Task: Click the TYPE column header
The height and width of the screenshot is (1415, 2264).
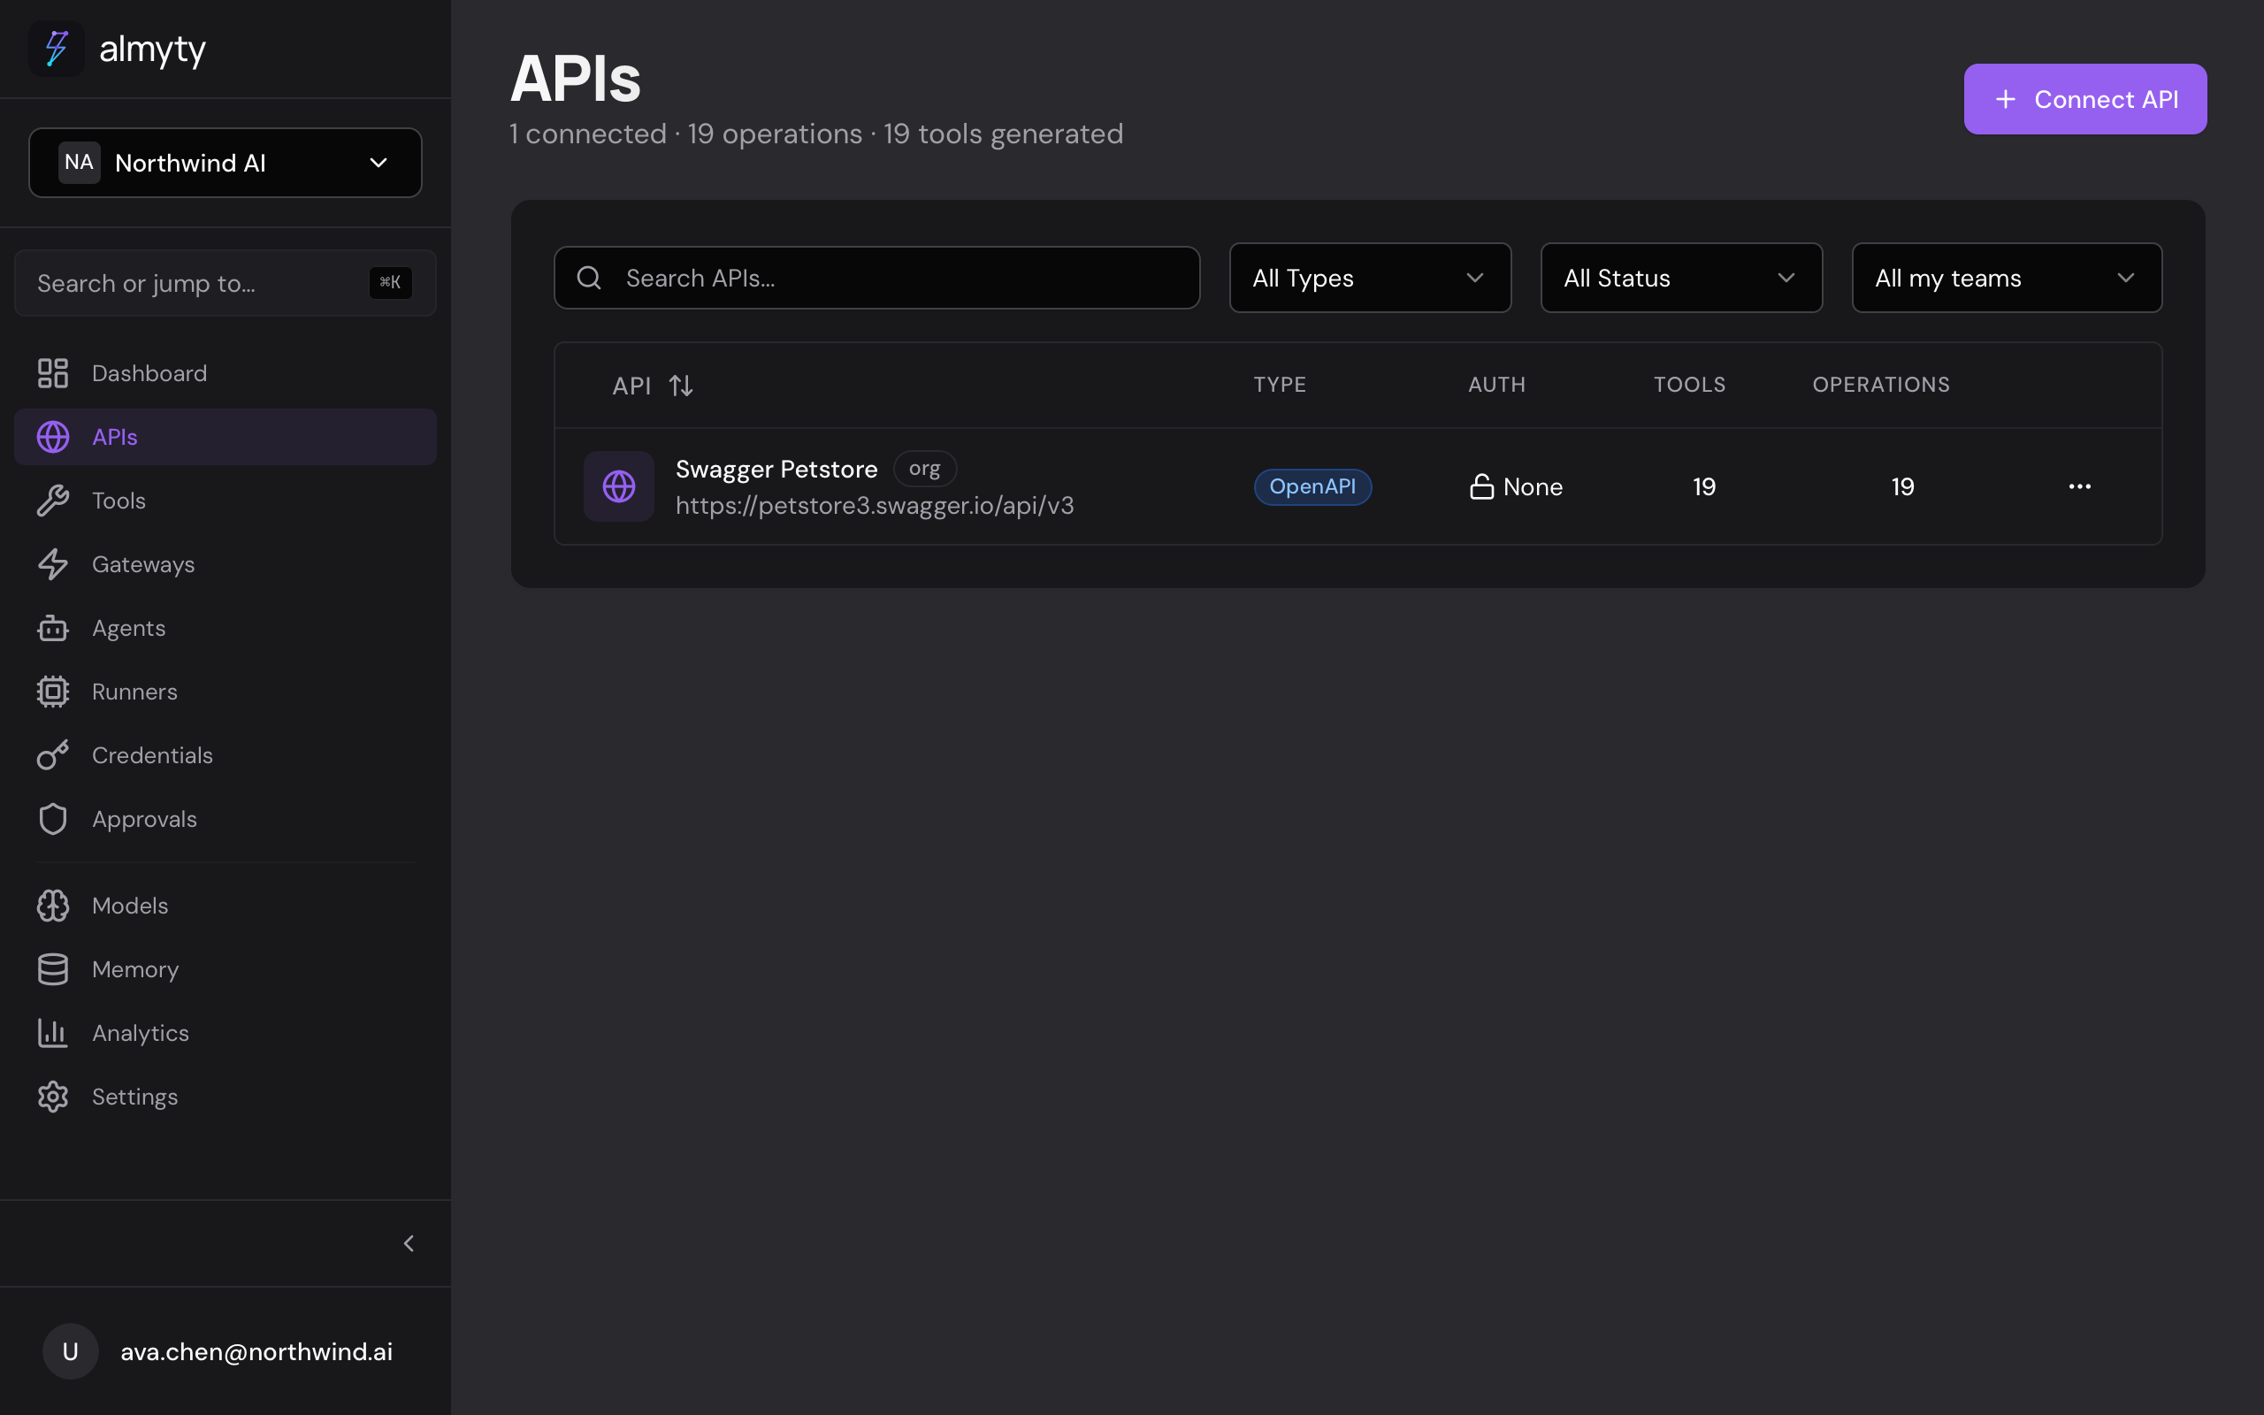Action: [x=1280, y=385]
